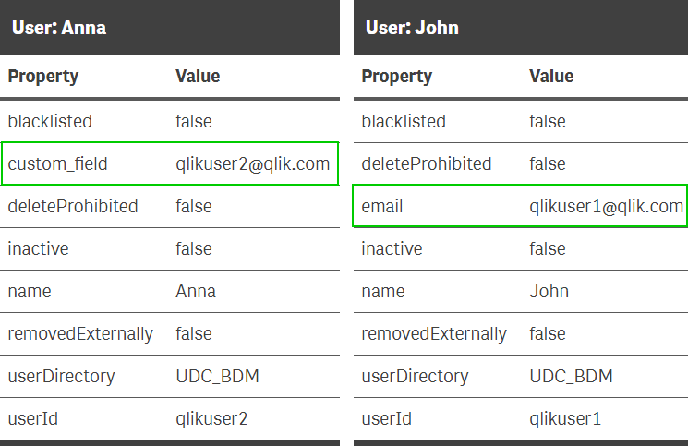The width and height of the screenshot is (688, 446).
Task: Click the "User: John" table title
Action: click(412, 28)
